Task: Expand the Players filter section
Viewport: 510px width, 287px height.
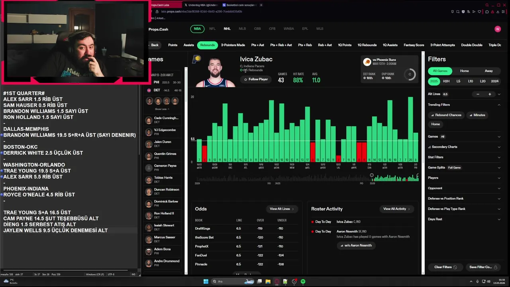Action: [499, 178]
